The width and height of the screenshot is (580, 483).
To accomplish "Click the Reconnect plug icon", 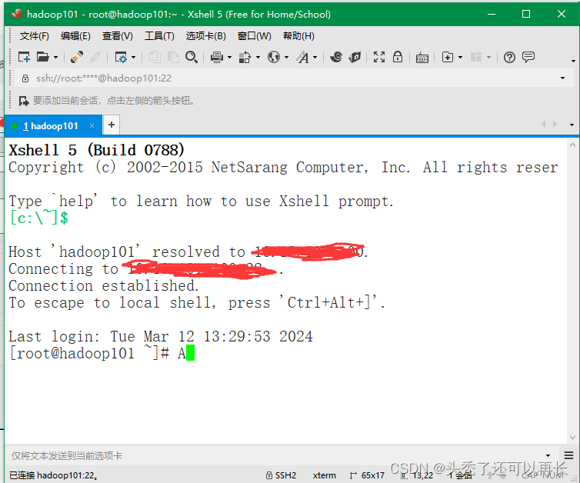I will point(77,58).
